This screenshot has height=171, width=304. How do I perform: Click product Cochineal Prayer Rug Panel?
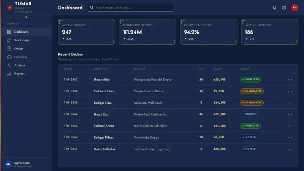pyautogui.click(x=152, y=149)
